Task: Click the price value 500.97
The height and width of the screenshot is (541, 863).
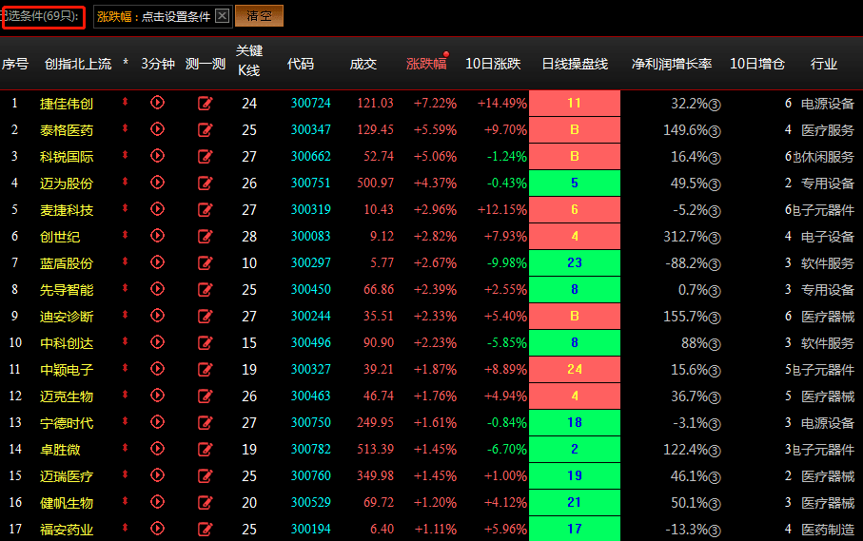Action: point(375,183)
